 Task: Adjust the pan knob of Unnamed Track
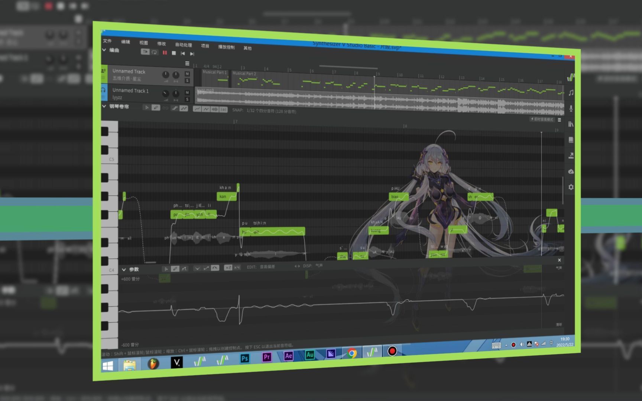(176, 75)
